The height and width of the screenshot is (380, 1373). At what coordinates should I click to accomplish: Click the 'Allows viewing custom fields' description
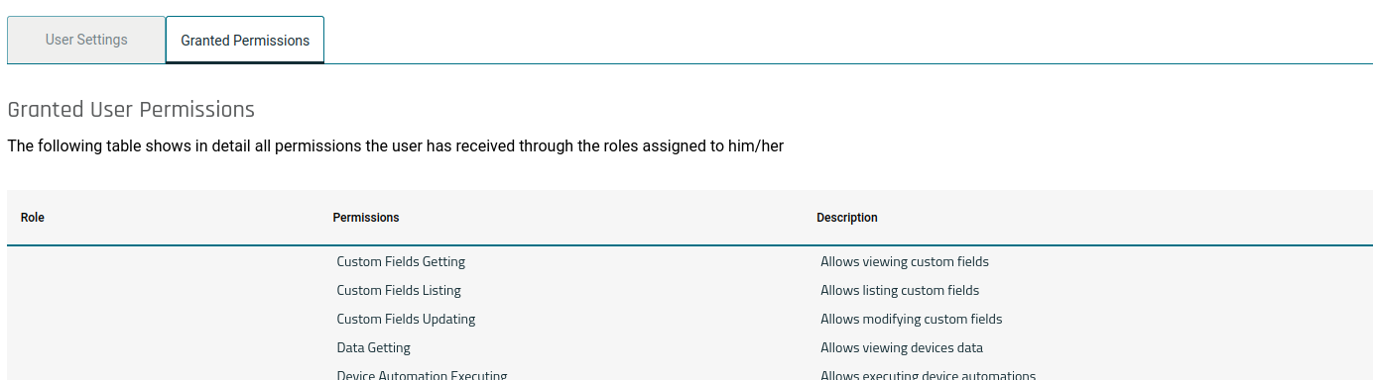[905, 262]
